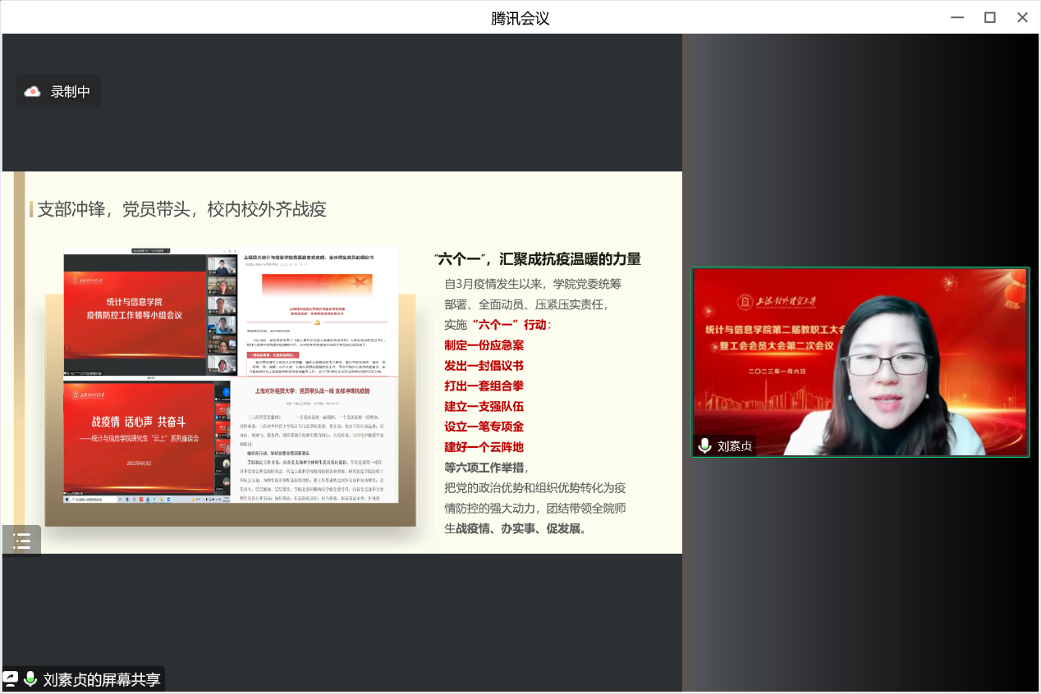The height and width of the screenshot is (694, 1041).
Task: Click the screen share icon at bottom left
Action: (11, 678)
